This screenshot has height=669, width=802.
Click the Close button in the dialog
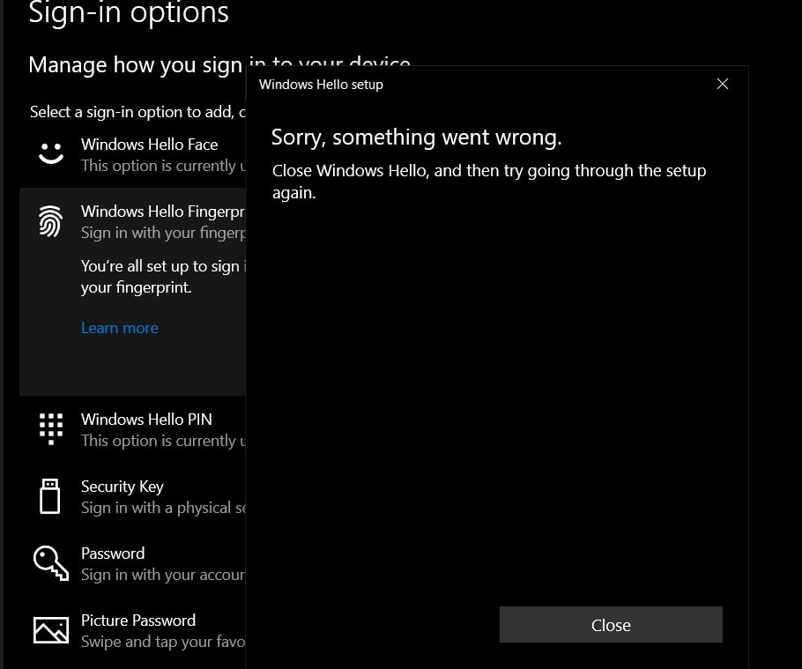[x=611, y=624]
